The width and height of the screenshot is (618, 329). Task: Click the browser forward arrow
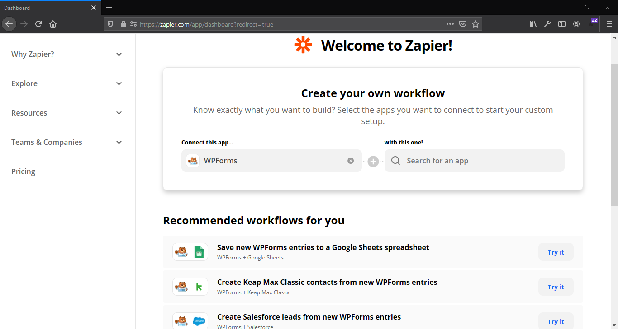[x=24, y=24]
